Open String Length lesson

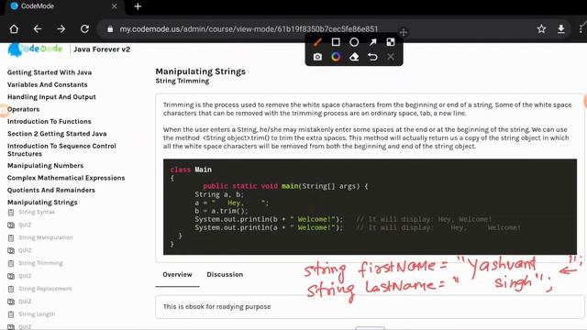37,313
